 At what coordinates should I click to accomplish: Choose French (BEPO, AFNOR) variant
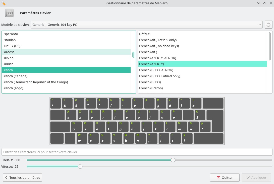point(203,70)
